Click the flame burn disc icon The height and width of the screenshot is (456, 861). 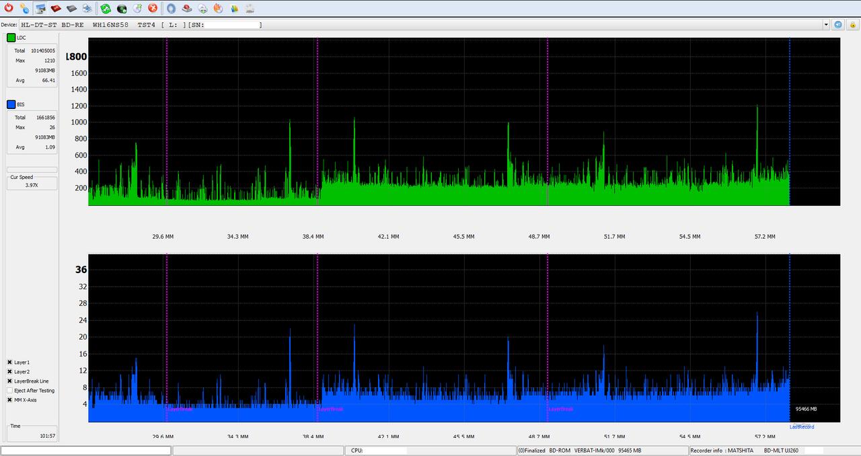click(x=218, y=8)
